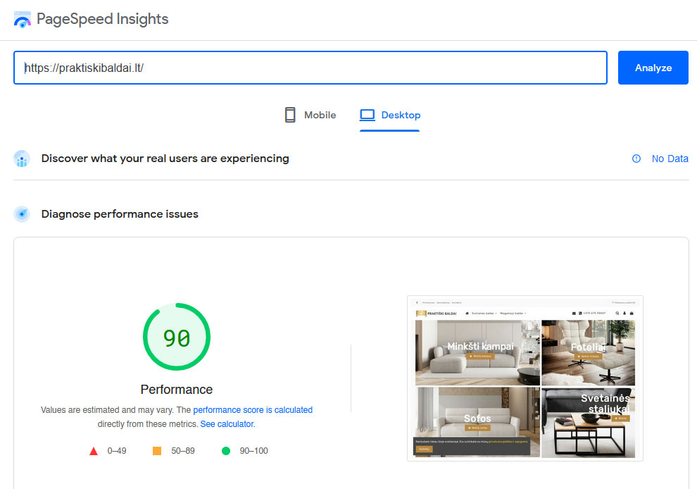Select Diagnose performance issues heading

(x=120, y=214)
